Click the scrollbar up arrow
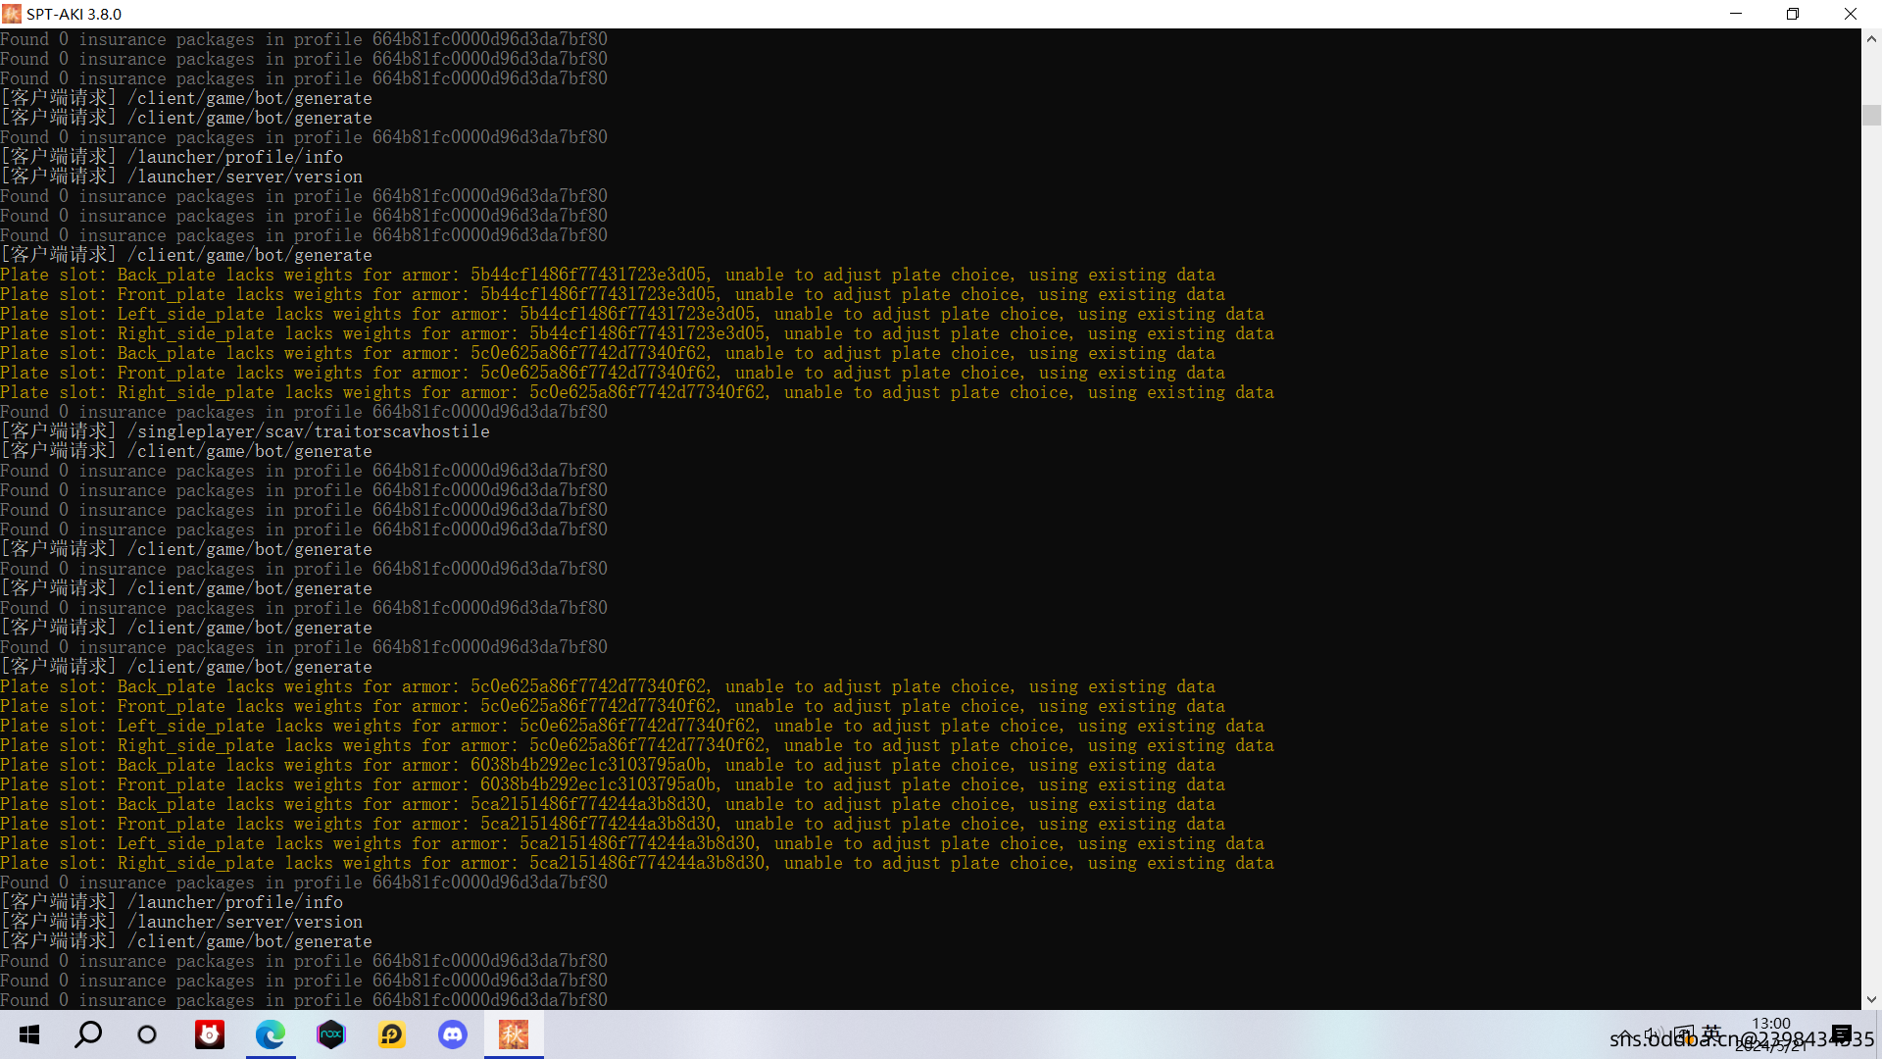The height and width of the screenshot is (1059, 1882). pos(1871,39)
